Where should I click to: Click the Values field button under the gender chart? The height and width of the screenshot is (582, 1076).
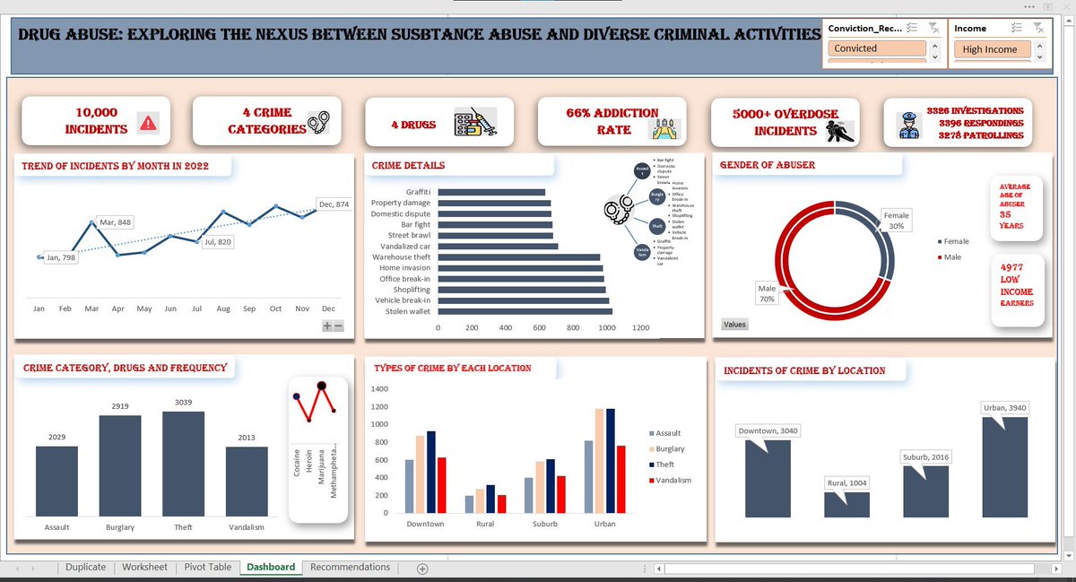[733, 324]
